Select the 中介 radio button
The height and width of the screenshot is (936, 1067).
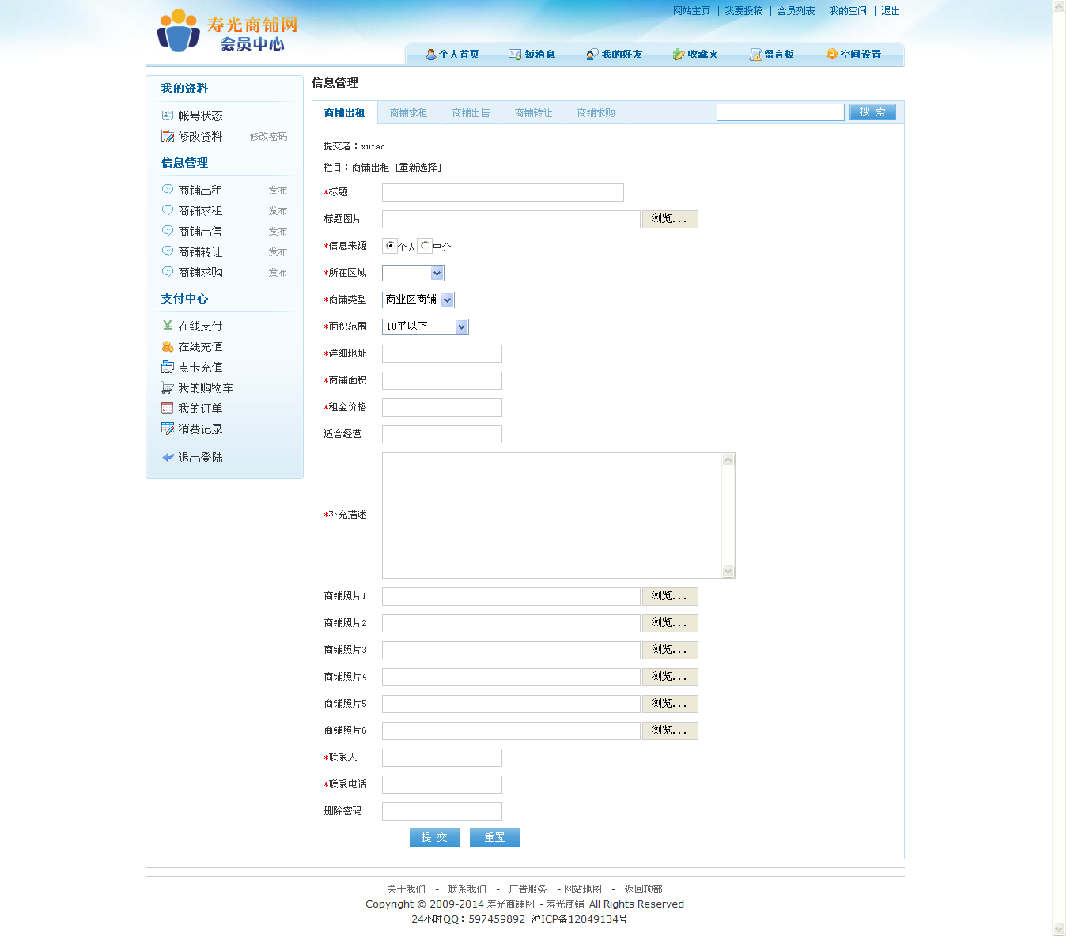coord(425,246)
